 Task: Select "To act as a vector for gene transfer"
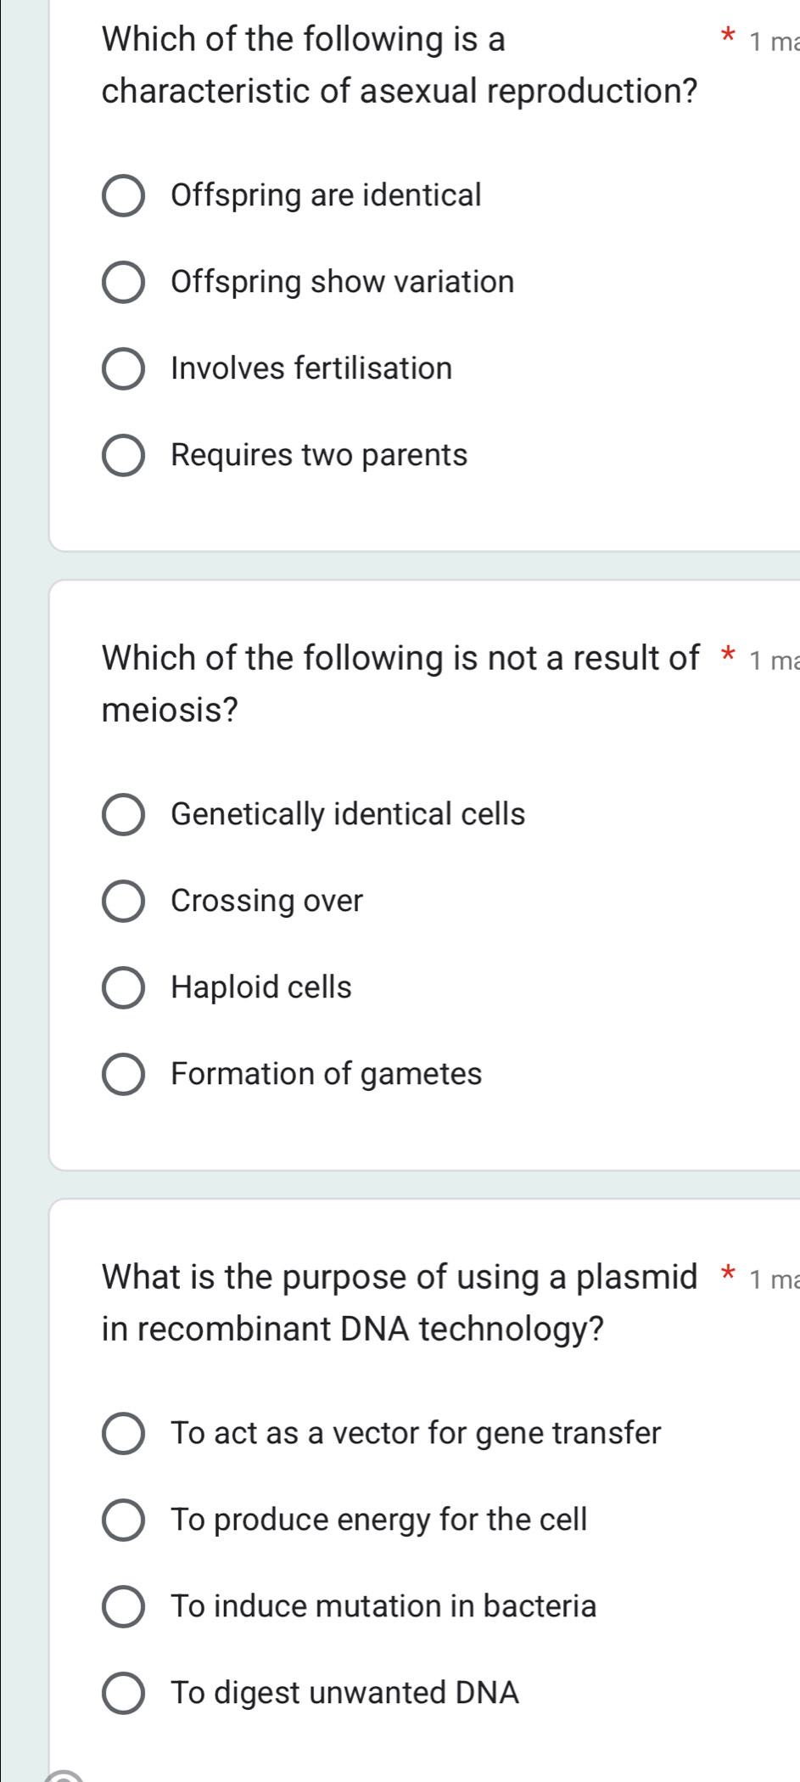tap(124, 1434)
